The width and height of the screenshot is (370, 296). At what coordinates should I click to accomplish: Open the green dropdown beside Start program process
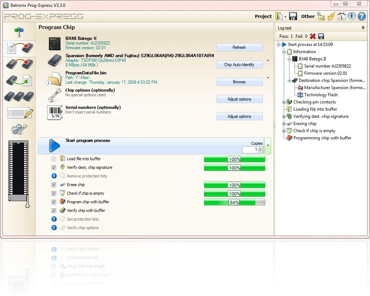click(268, 145)
